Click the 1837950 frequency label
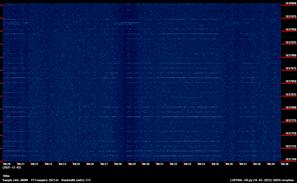The height and width of the screenshot is (183, 297). point(291,29)
